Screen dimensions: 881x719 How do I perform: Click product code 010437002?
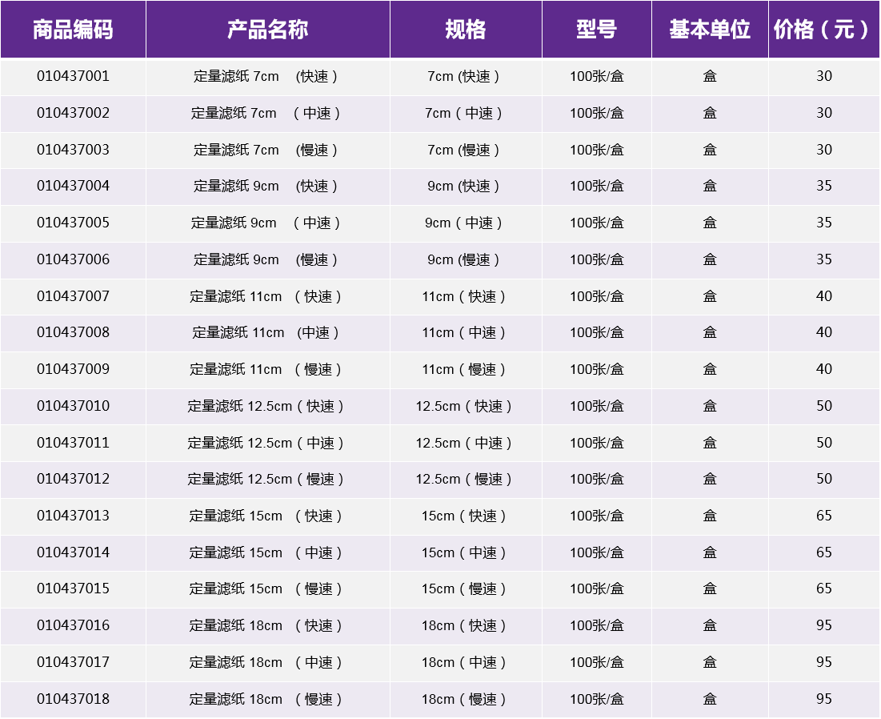tap(73, 113)
